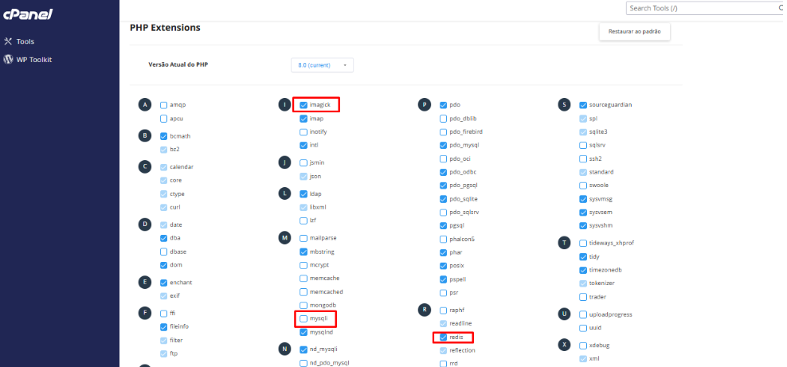Disable the bcmath extension checkbox
Image resolution: width=787 pixels, height=367 pixels.
pos(163,136)
